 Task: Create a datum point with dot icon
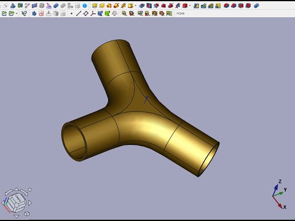[x=71, y=14]
